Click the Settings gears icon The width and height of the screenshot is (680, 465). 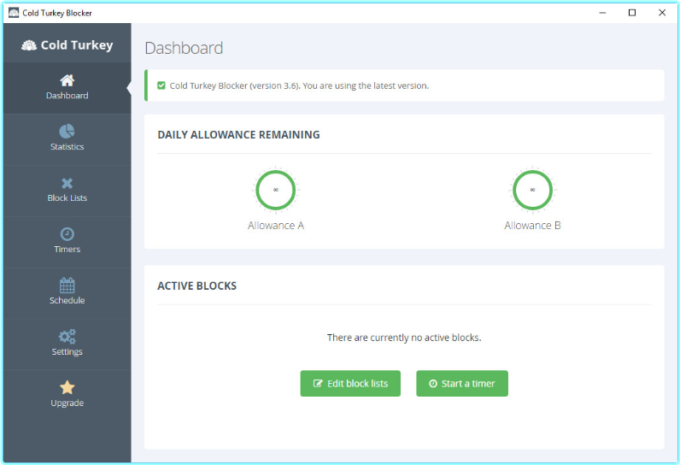pos(67,337)
